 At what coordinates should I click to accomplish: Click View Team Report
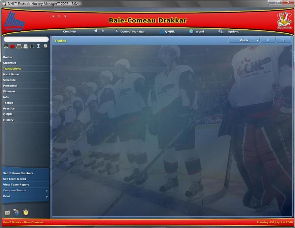click(x=16, y=185)
